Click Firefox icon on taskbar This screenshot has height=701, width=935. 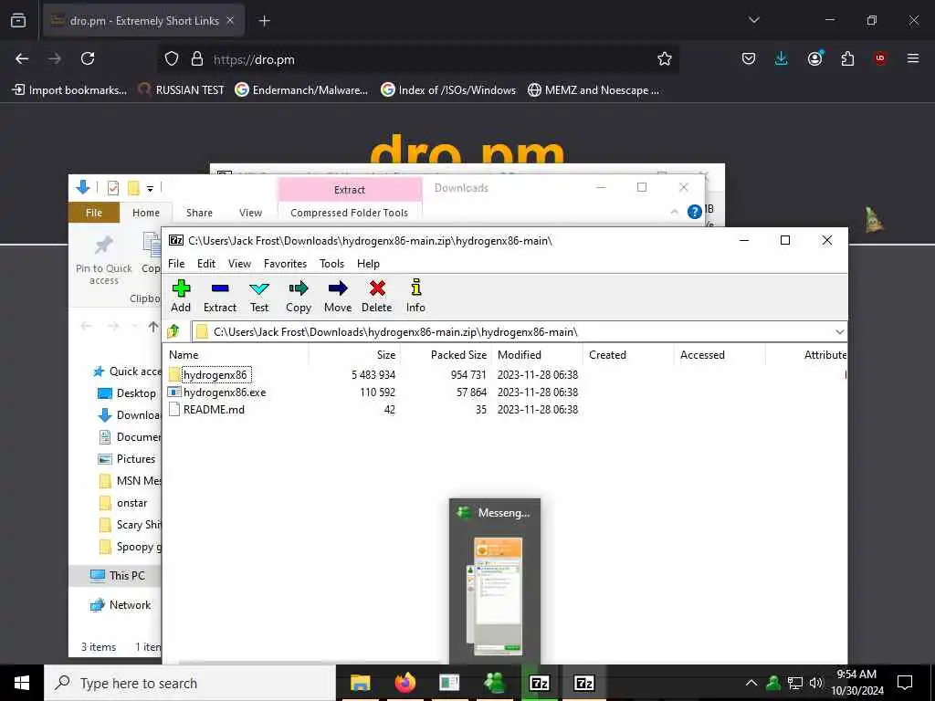(x=404, y=683)
